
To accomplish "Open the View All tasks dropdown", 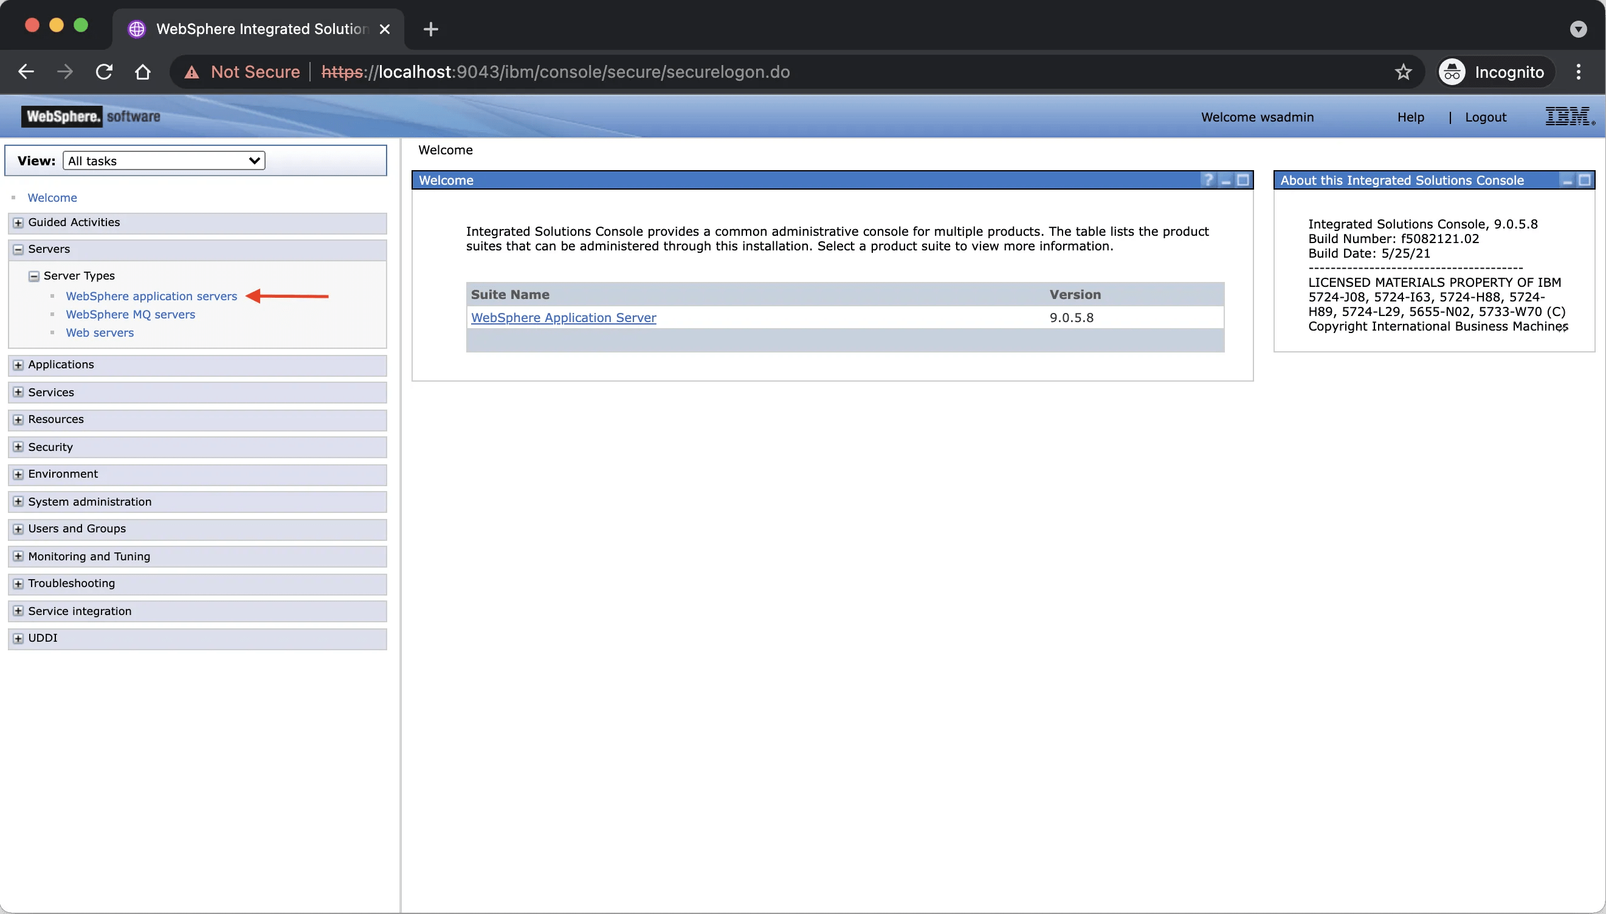I will click(x=164, y=160).
